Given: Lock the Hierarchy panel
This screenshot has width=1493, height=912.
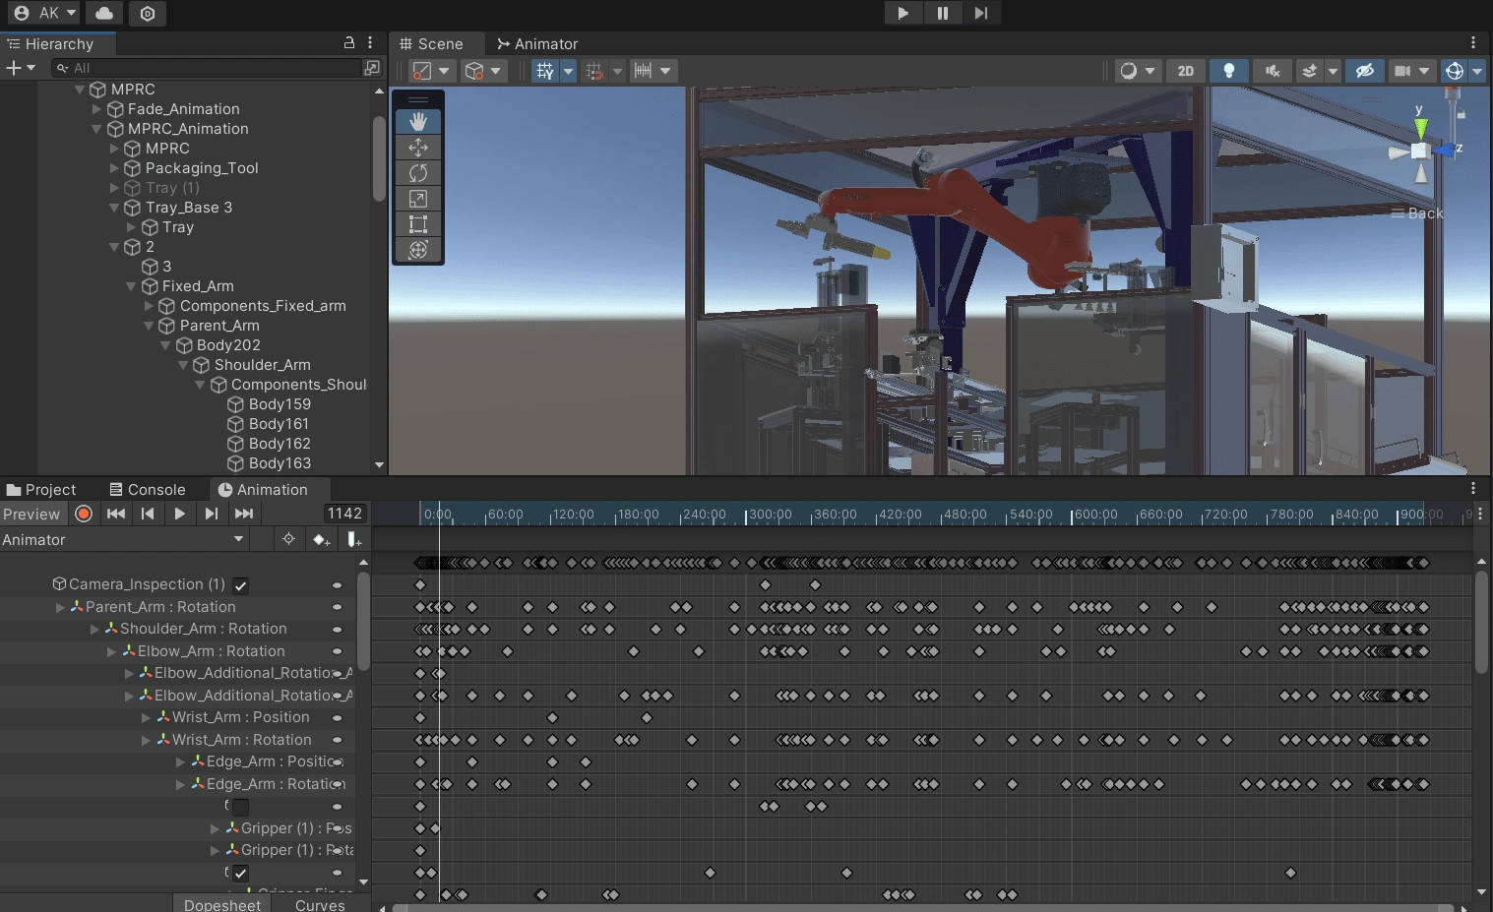Looking at the screenshot, I should click(x=348, y=43).
